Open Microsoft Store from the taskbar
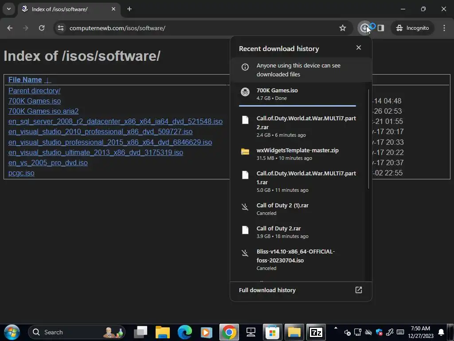 point(273,332)
